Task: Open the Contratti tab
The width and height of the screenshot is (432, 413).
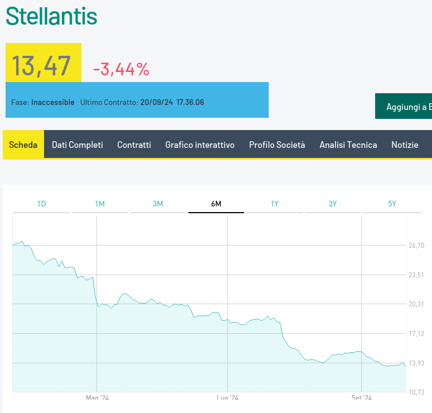Action: click(134, 145)
